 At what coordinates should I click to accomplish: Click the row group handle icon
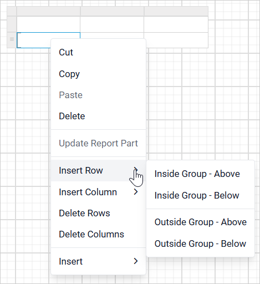[x=12, y=39]
